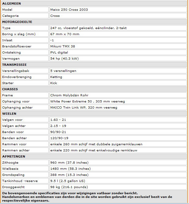
Task: Select the 'Maico 250 Cross 2003' model value
Action: click(69, 9)
